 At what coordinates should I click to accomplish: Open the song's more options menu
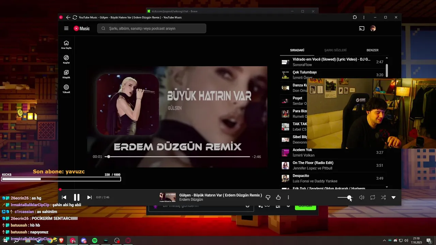[288, 197]
